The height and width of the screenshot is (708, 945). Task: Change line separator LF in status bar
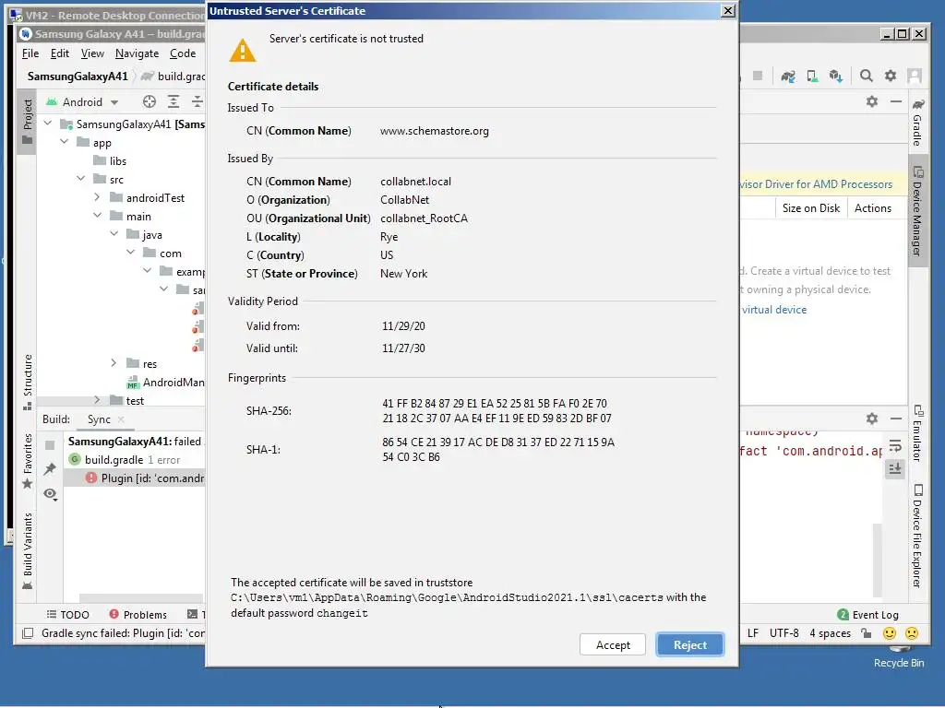click(x=753, y=633)
